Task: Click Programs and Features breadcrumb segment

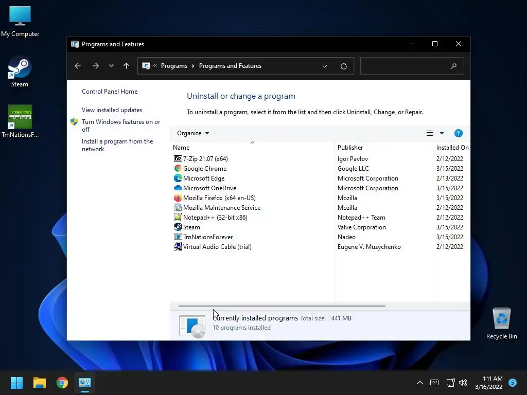Action: tap(230, 66)
